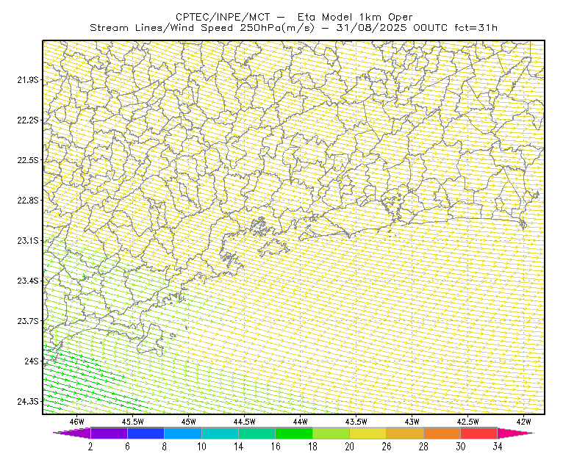Click the longitude label '43W'
The width and height of the screenshot is (588, 454).
412,422
